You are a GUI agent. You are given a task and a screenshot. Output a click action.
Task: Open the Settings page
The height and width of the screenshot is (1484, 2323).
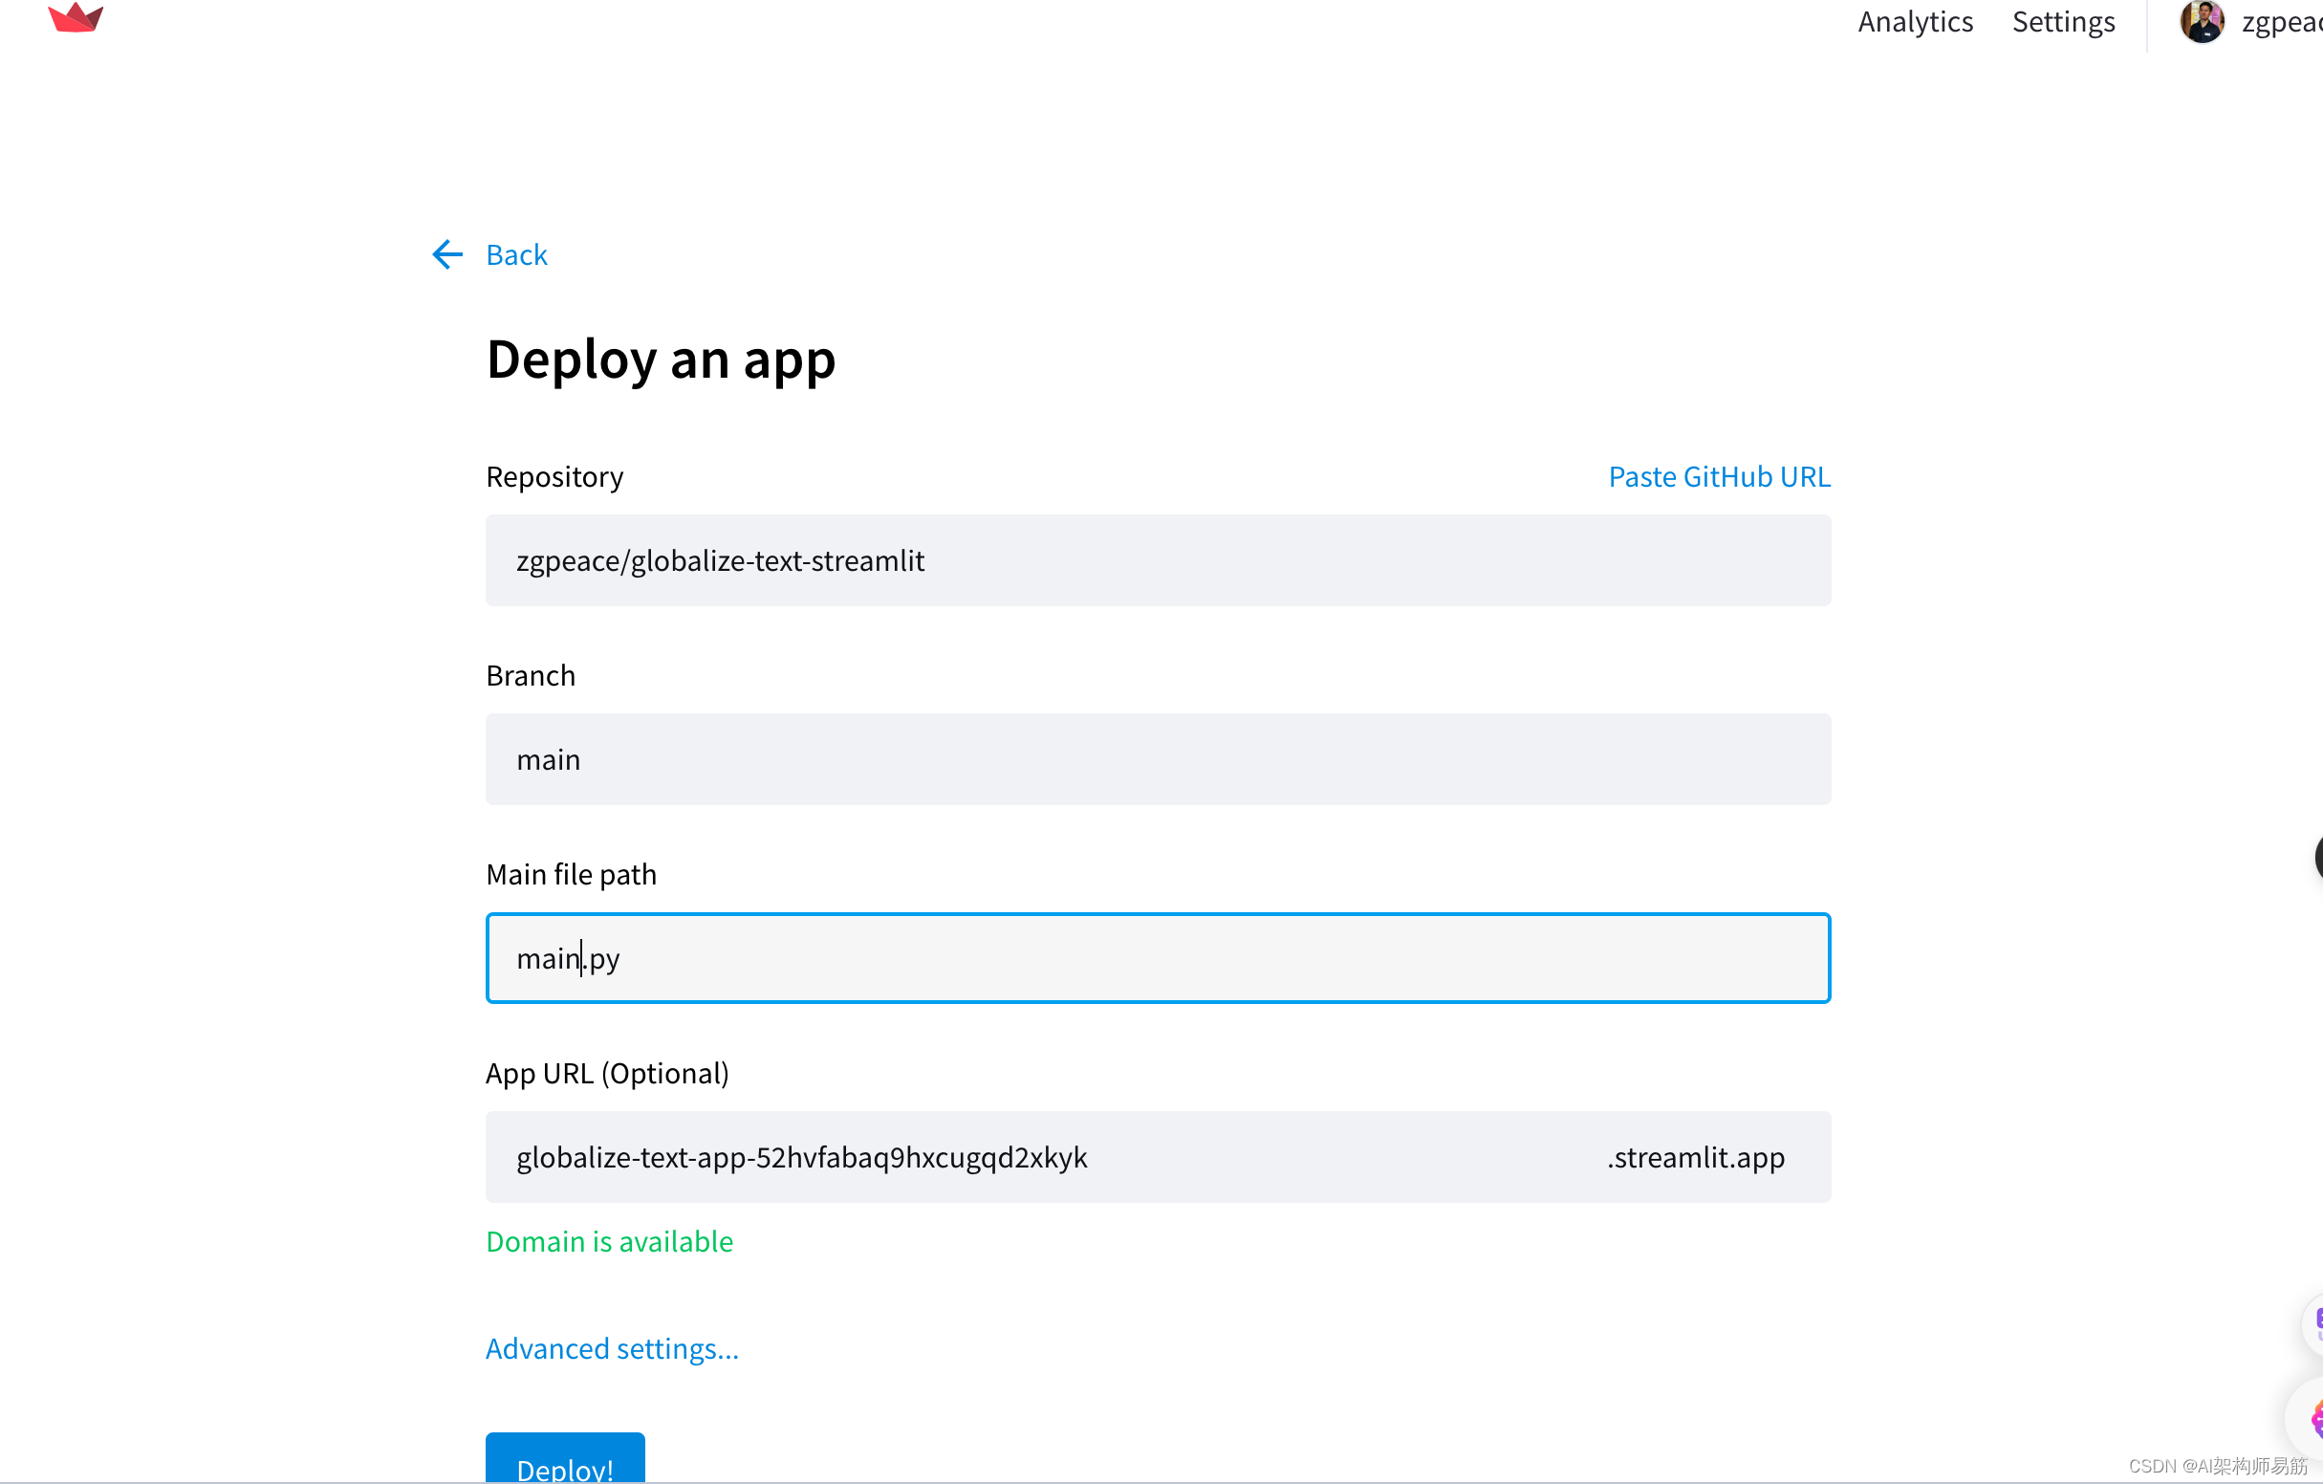[2063, 21]
